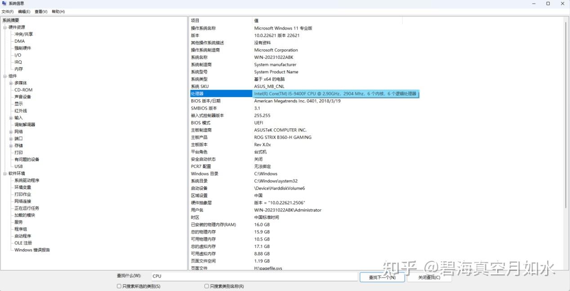The height and width of the screenshot is (291, 570).
Task: Open the 显示 component details
Action: point(20,103)
